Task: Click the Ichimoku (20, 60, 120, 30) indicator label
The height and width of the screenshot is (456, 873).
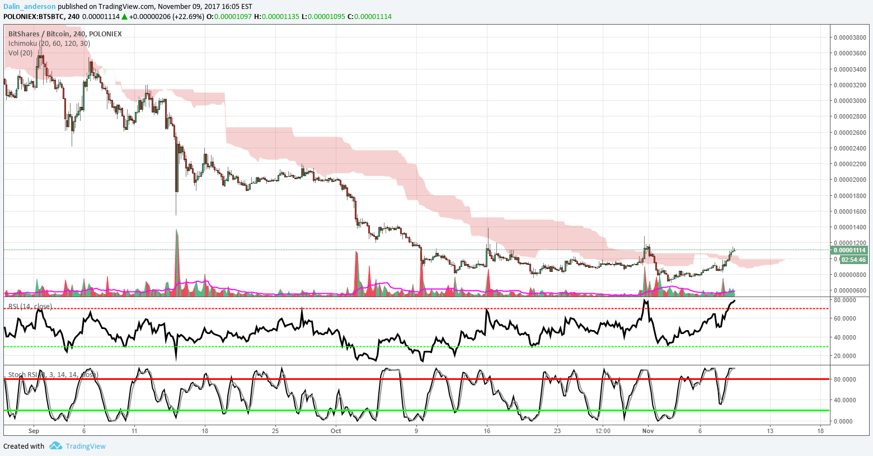Action: point(49,43)
